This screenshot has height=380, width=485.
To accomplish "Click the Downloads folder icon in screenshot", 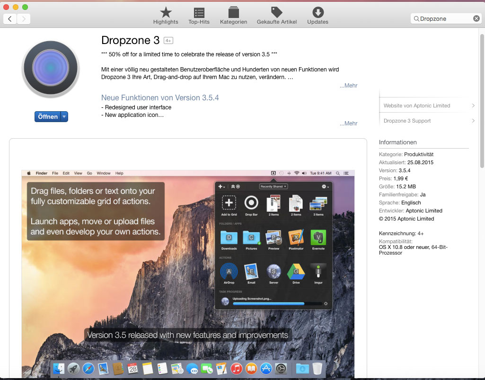I will coord(229,238).
